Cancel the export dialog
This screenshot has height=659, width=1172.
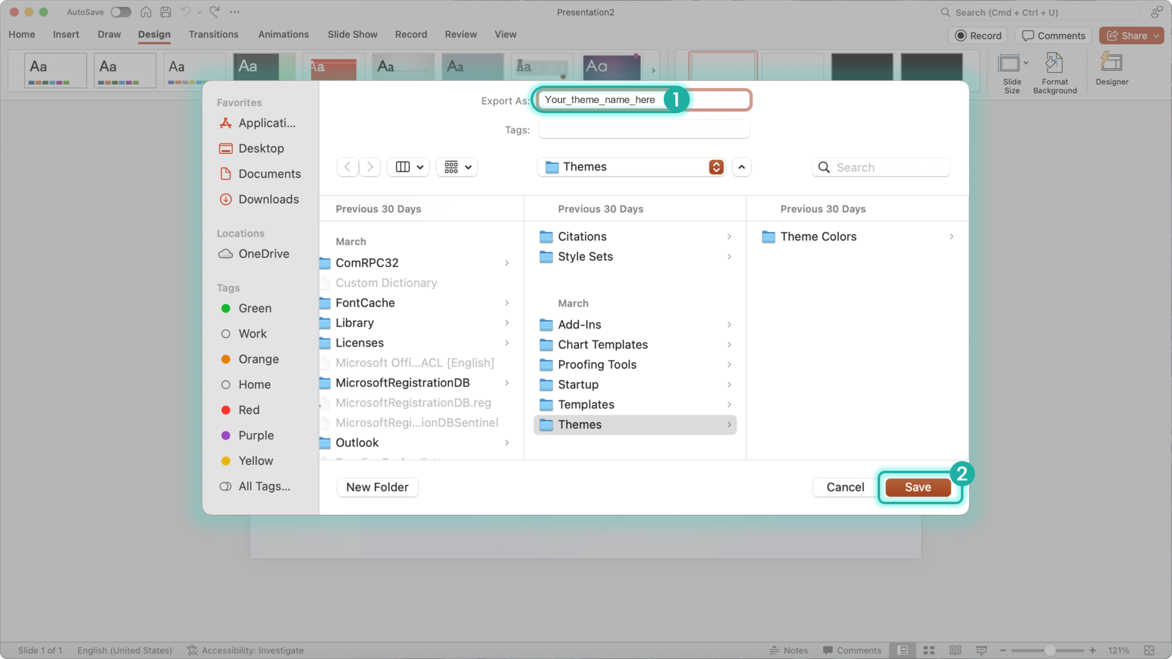point(844,487)
